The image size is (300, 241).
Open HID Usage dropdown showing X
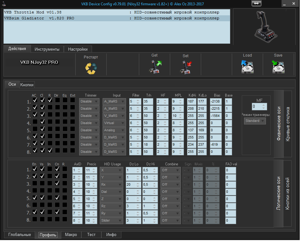point(111,170)
